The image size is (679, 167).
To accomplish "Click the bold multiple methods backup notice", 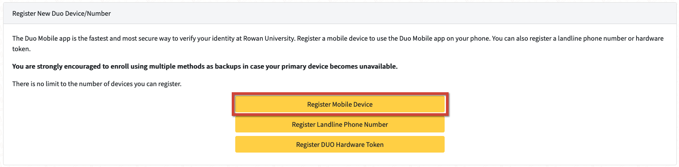I will tap(205, 67).
